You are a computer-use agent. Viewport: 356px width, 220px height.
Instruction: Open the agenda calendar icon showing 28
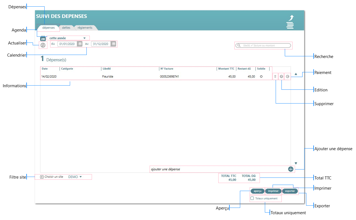coord(43,39)
